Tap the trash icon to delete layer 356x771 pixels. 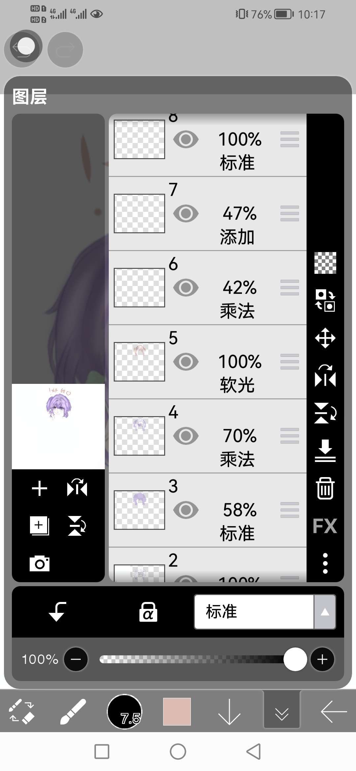click(x=325, y=488)
